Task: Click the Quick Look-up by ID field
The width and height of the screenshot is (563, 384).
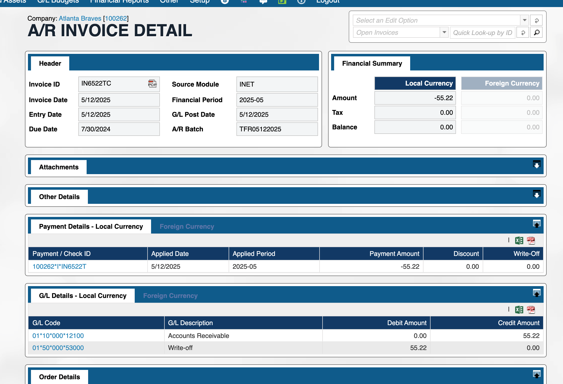Action: point(482,33)
